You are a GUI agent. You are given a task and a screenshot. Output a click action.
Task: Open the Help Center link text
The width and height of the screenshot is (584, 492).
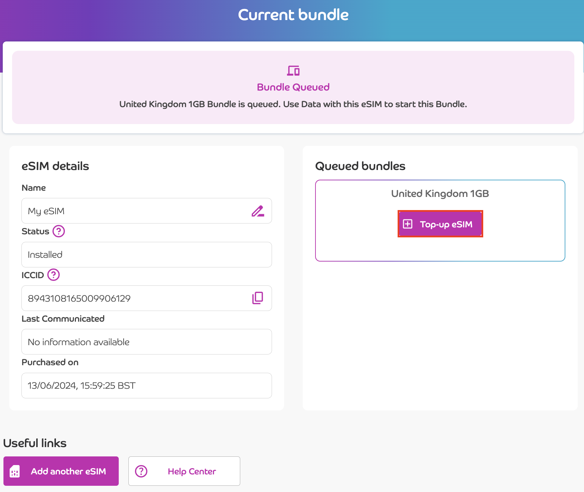click(192, 471)
